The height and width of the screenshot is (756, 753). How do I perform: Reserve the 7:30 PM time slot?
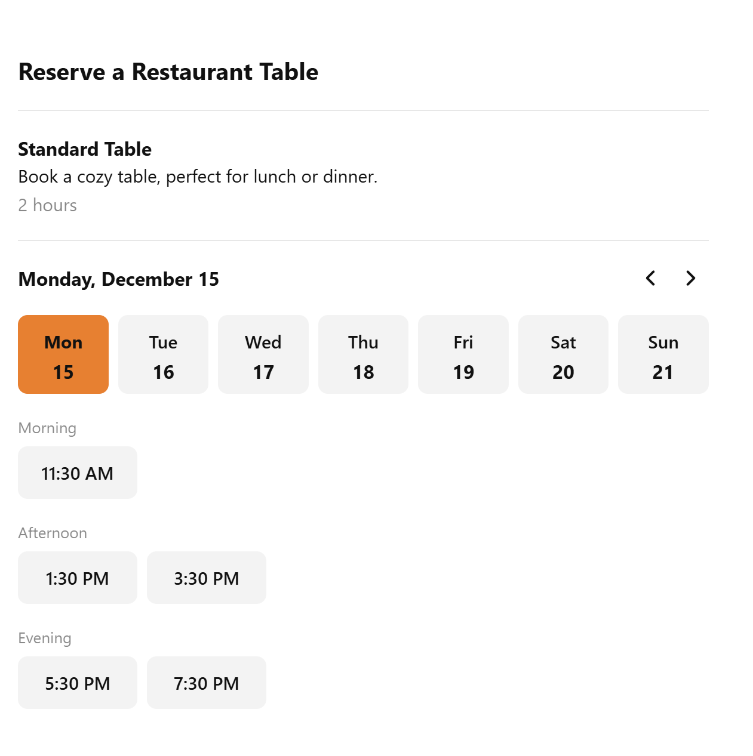pyautogui.click(x=207, y=683)
